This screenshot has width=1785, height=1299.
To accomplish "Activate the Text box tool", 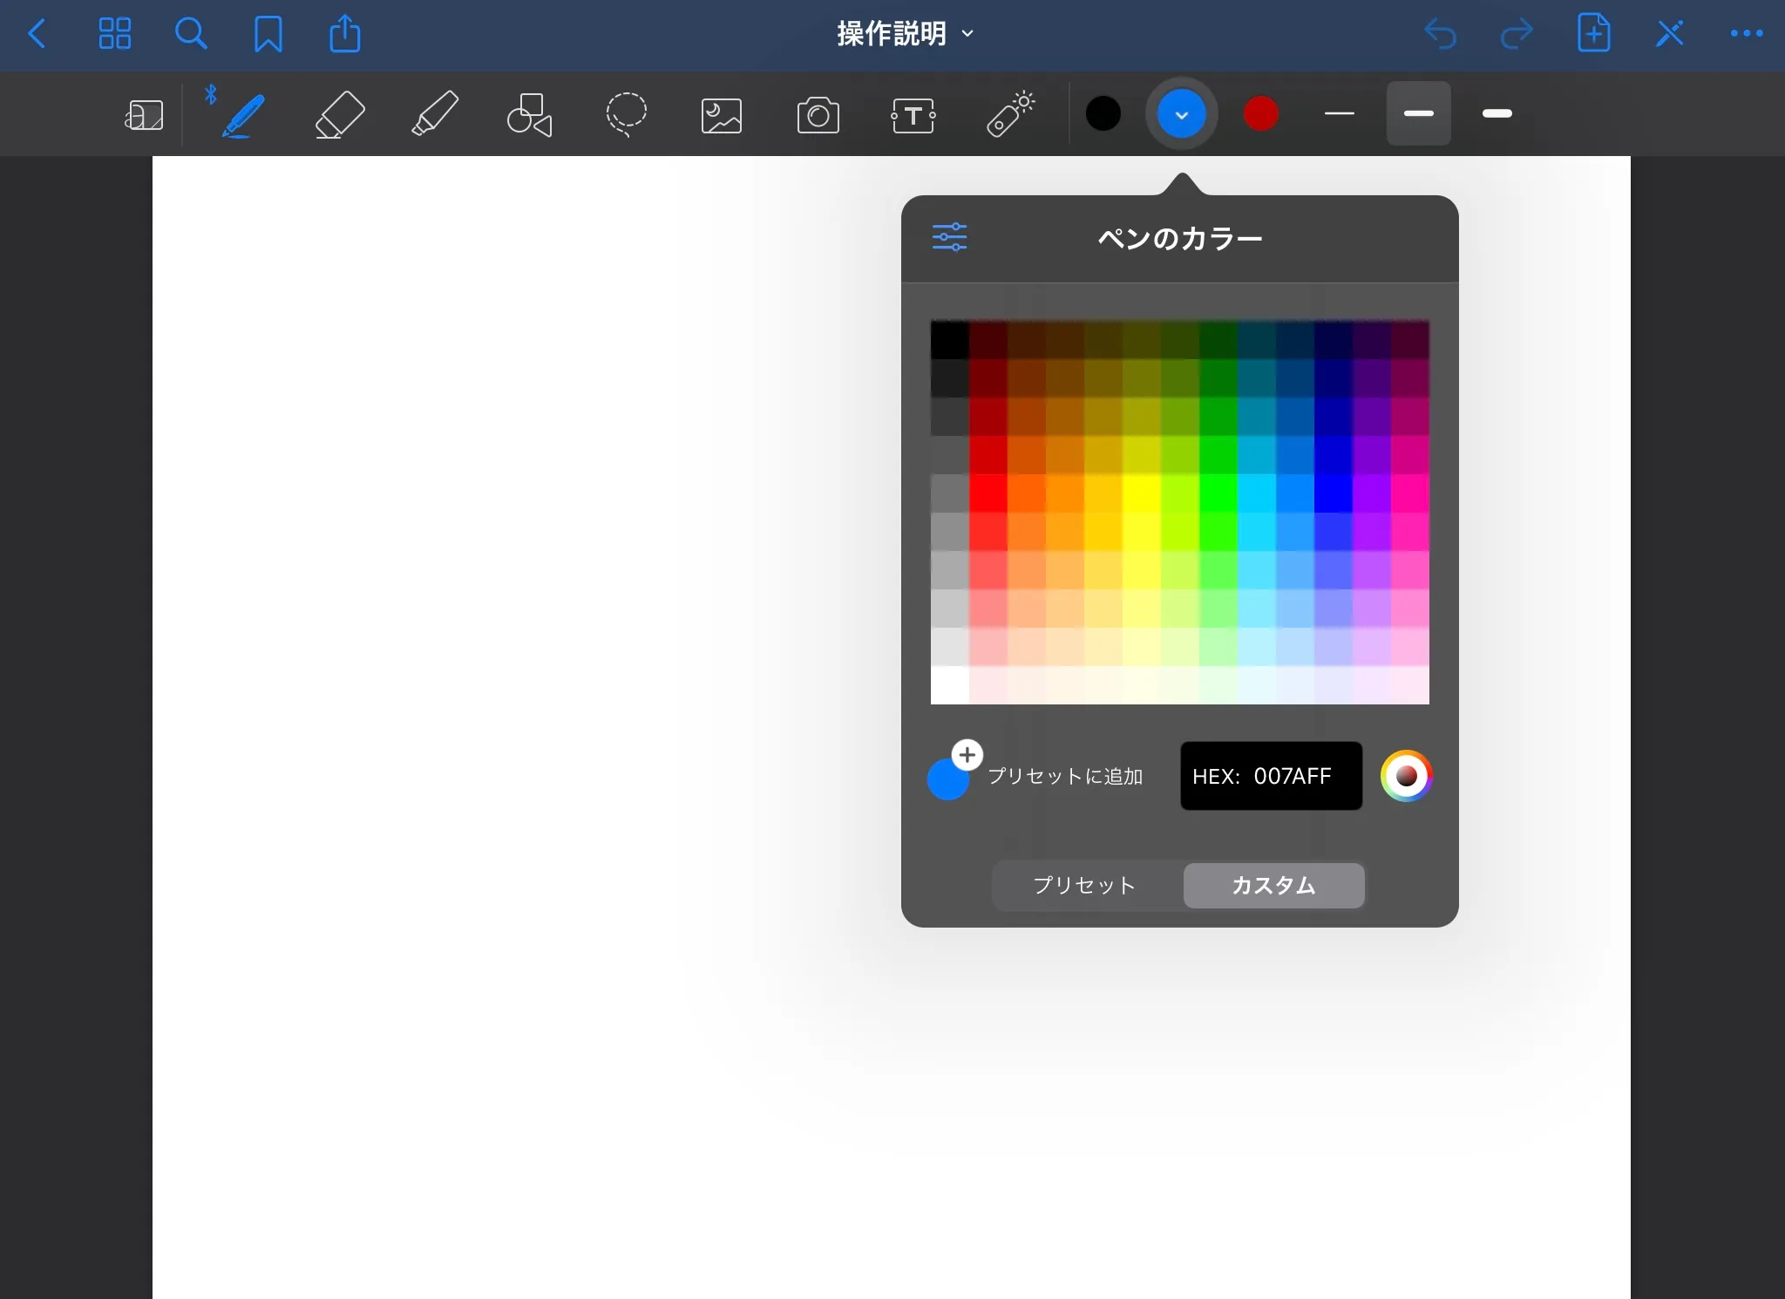I will 913,114.
